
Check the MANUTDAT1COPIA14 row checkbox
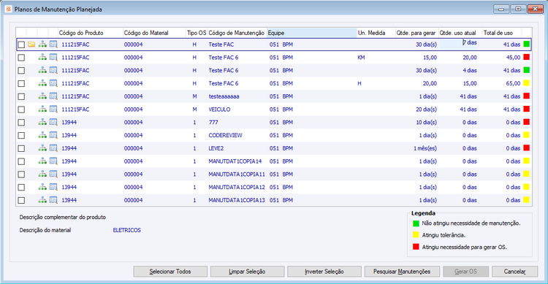(x=21, y=161)
